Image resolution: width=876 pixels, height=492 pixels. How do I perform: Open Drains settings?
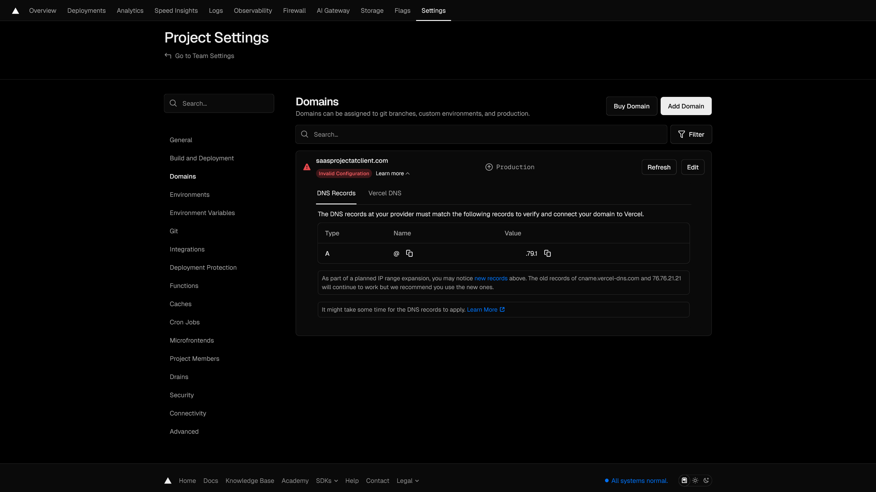point(179,377)
